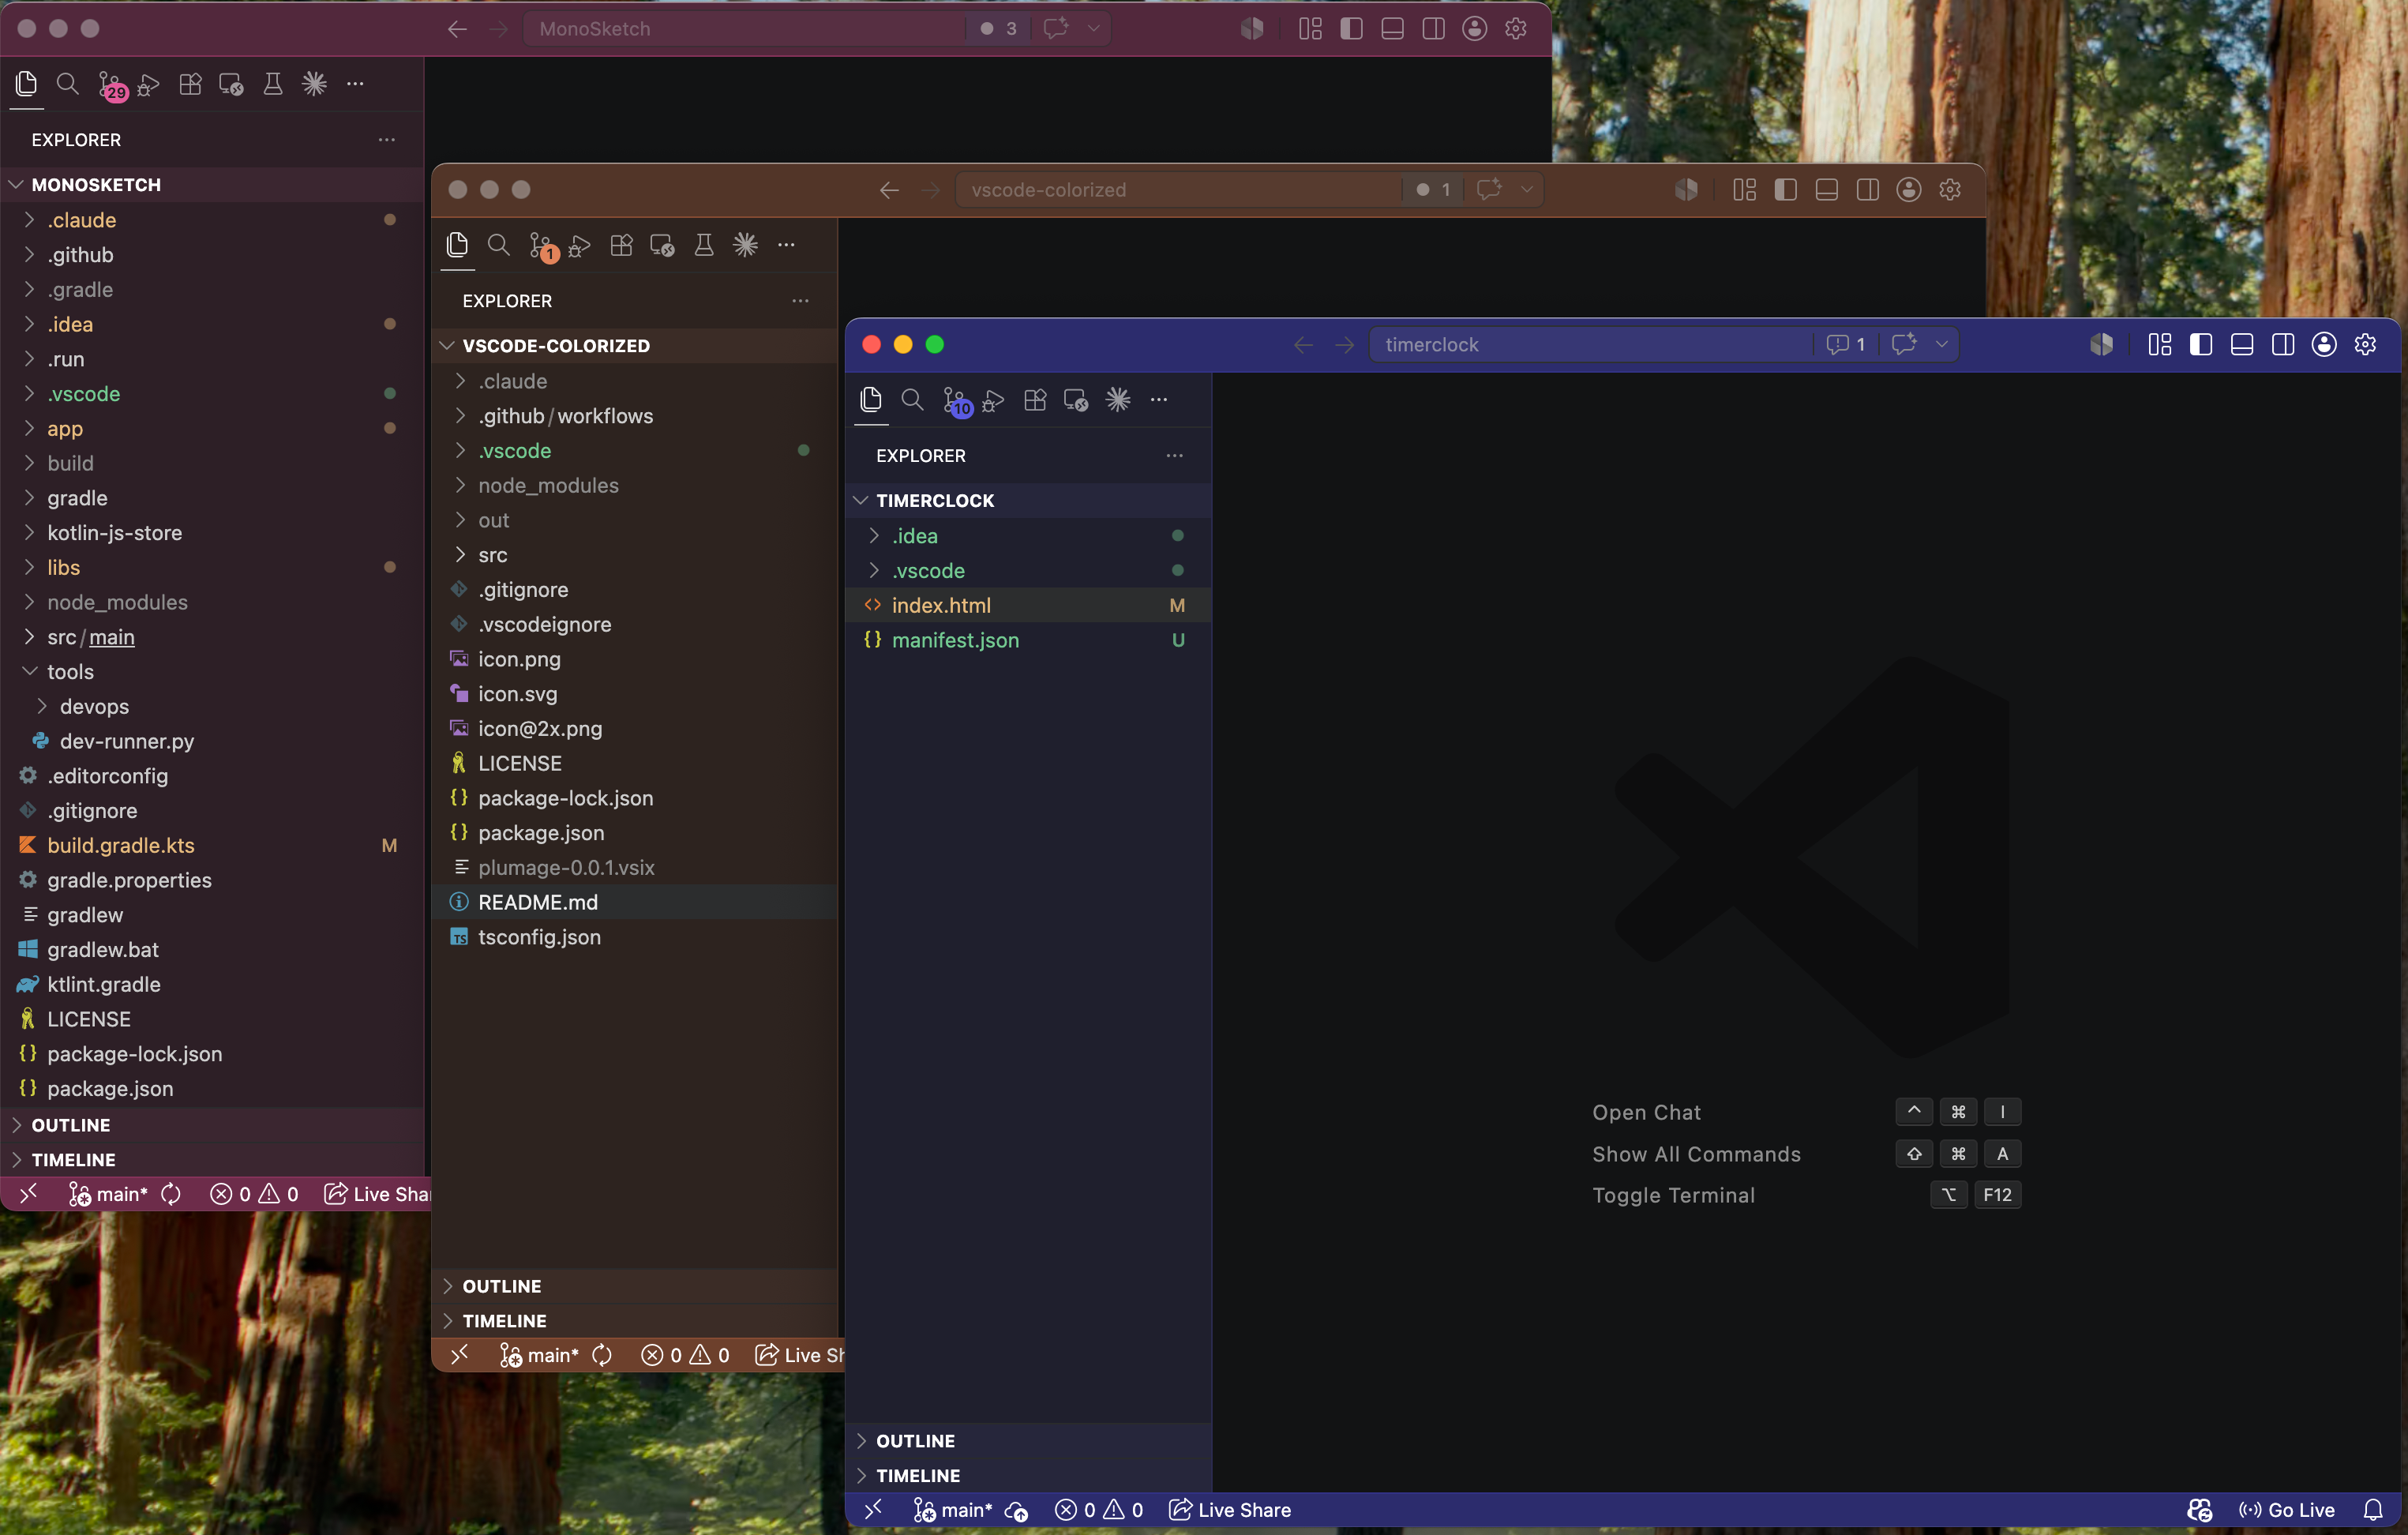Screen dimensions: 2408x1535
Task: Click main* branch in timerclock status bar
Action: (953, 1510)
